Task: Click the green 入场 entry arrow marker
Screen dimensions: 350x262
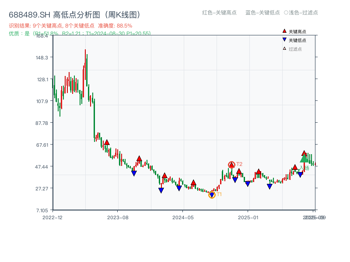Action: [304, 160]
